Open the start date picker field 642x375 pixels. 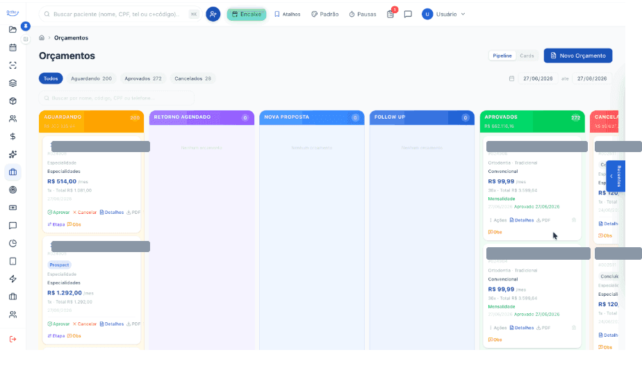(x=538, y=78)
